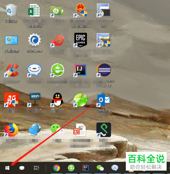Open the Windows Start menu
This screenshot has height=174, width=170.
pos(7,168)
